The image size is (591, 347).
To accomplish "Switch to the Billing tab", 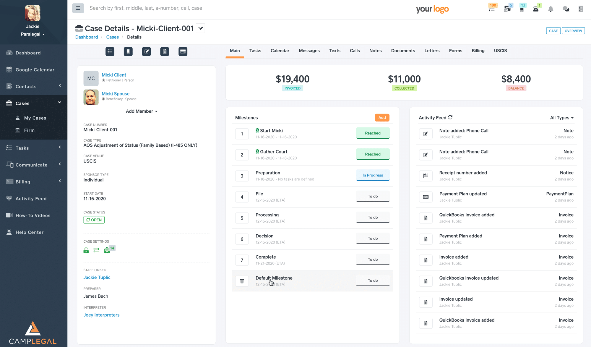I will click(478, 51).
